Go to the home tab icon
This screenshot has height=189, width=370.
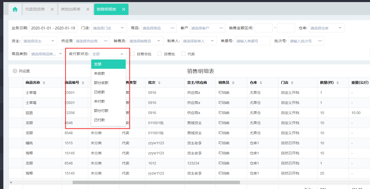(x=15, y=9)
